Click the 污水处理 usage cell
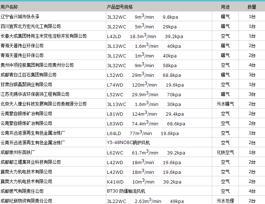 [225, 201]
